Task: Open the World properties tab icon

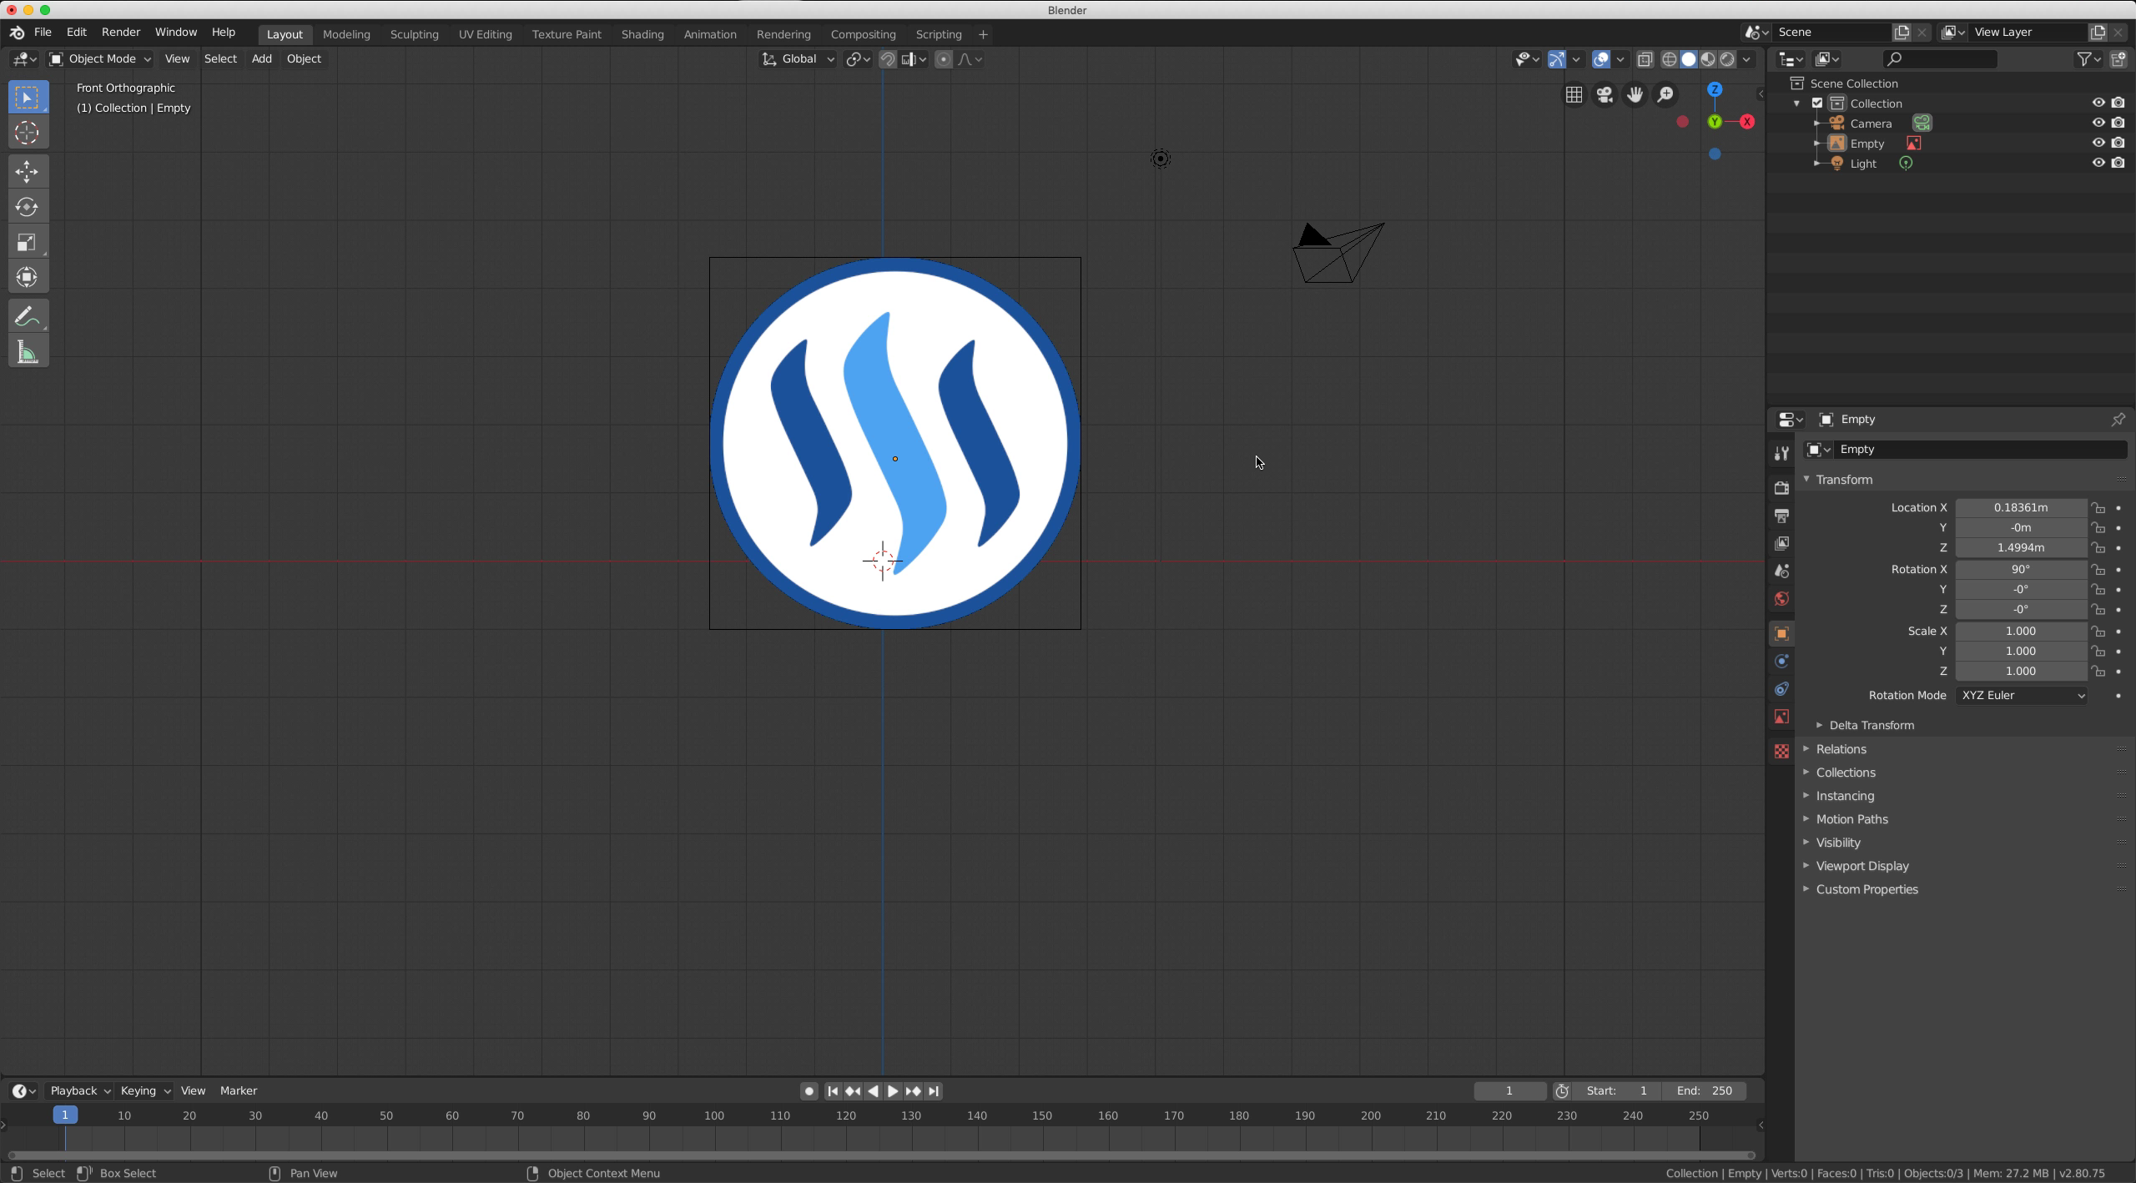Action: pos(1781,599)
